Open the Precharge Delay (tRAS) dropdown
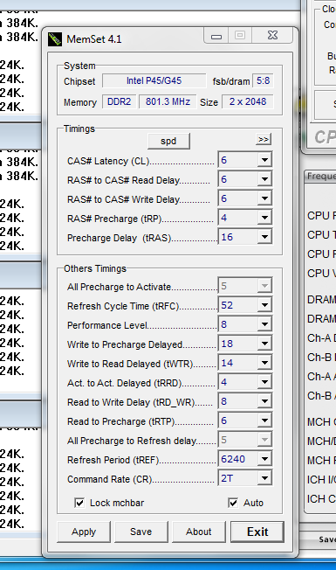This screenshot has height=570, width=336. (265, 237)
